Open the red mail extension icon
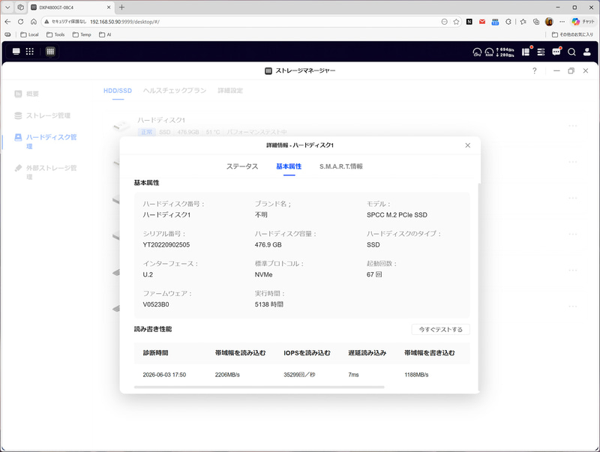 click(482, 22)
